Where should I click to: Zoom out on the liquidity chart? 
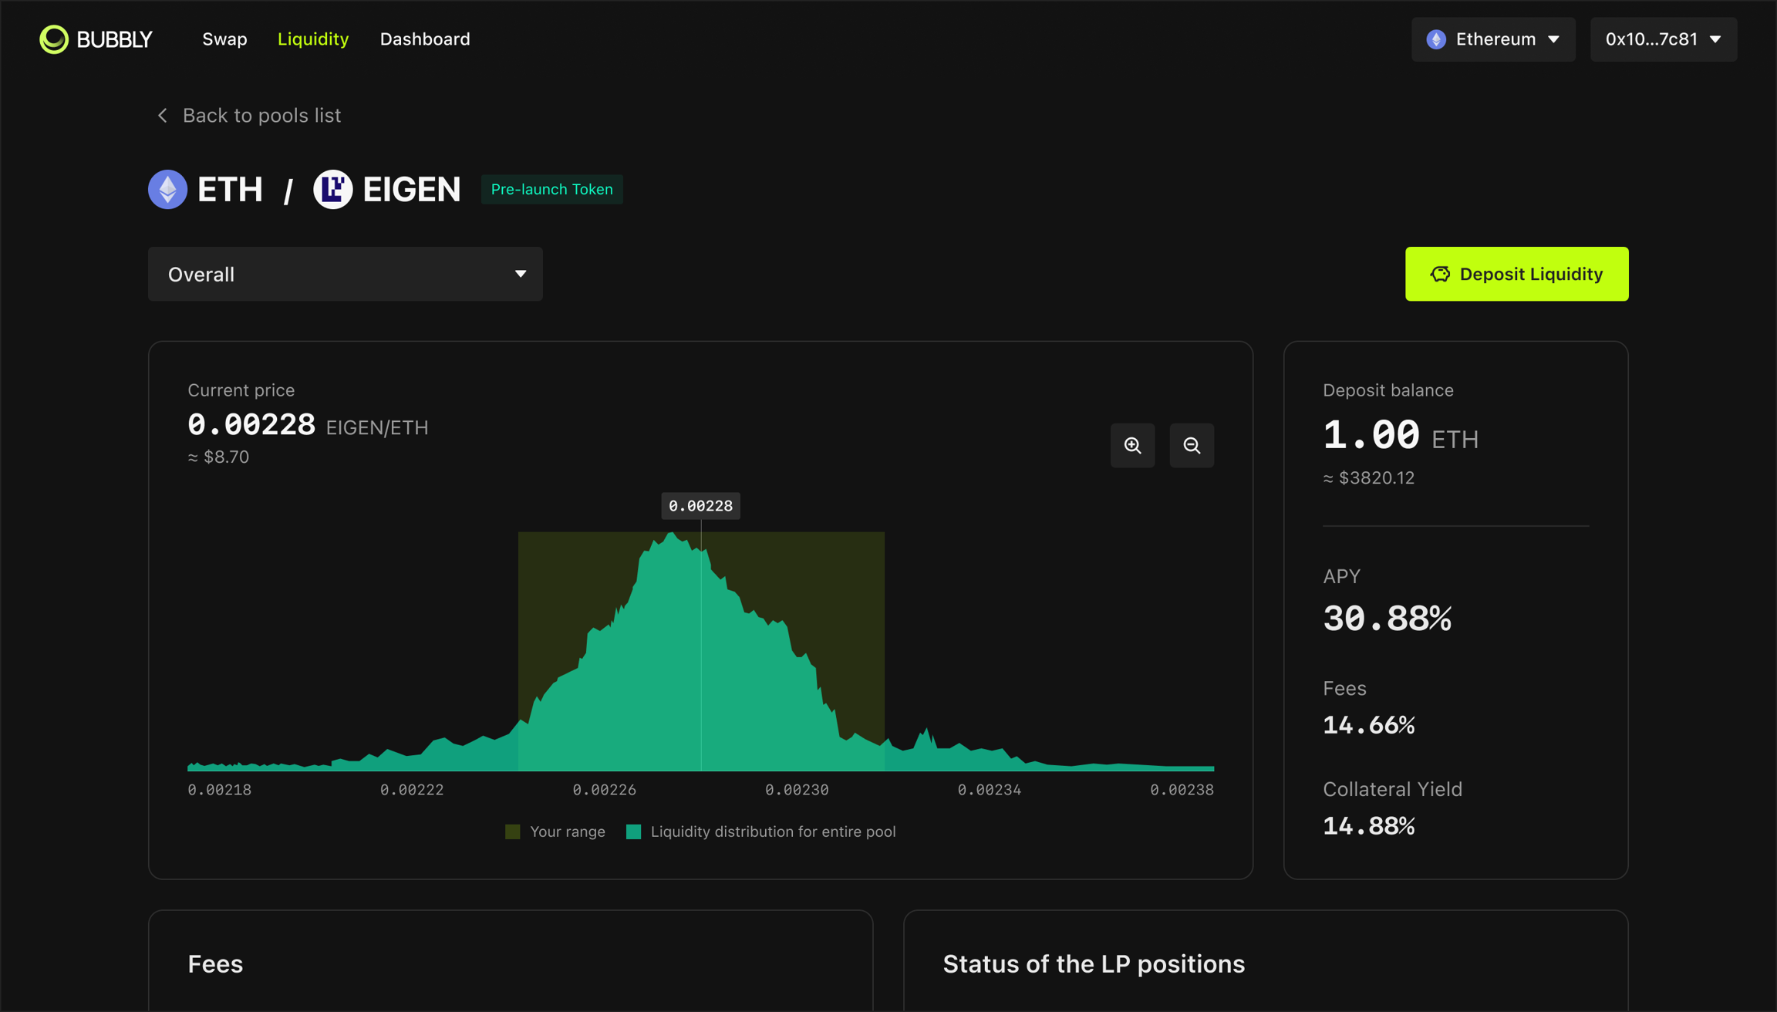pyautogui.click(x=1192, y=445)
